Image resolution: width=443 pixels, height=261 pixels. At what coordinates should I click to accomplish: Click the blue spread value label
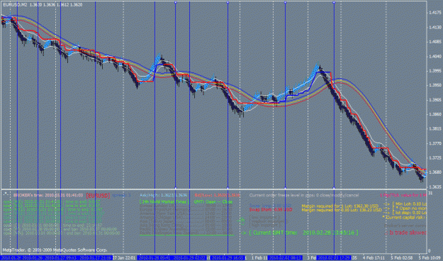121,195
